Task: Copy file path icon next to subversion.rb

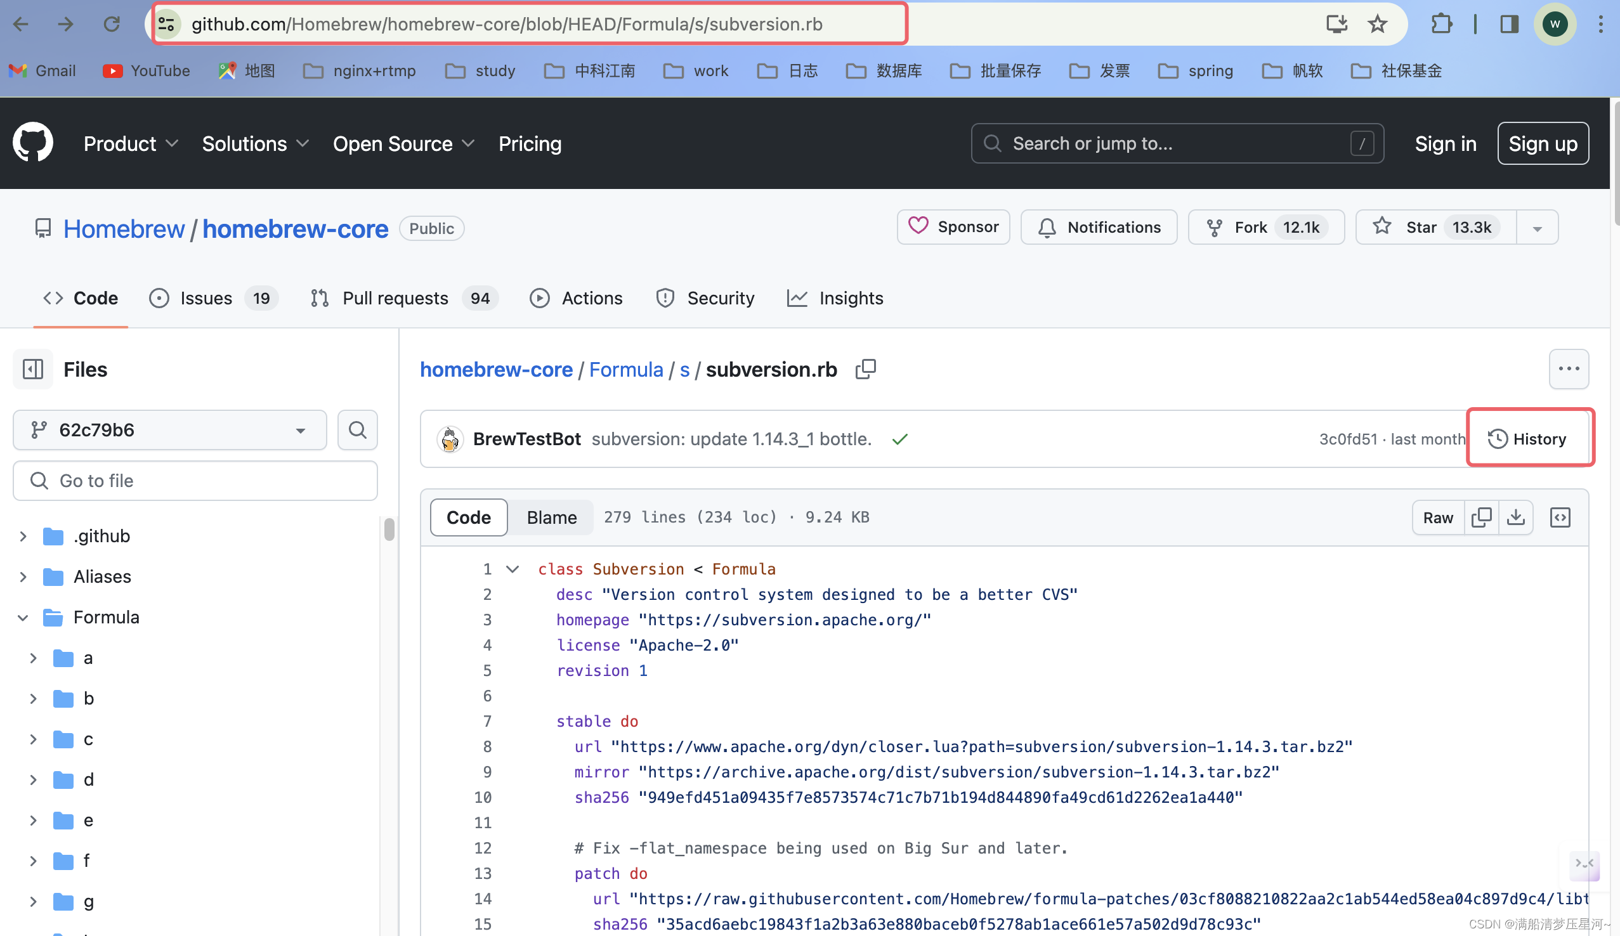Action: 865,369
